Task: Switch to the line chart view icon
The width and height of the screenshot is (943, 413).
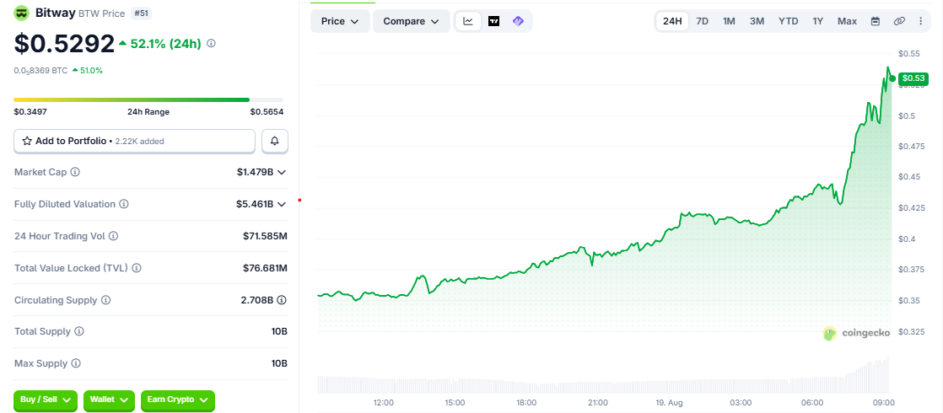Action: click(x=468, y=21)
